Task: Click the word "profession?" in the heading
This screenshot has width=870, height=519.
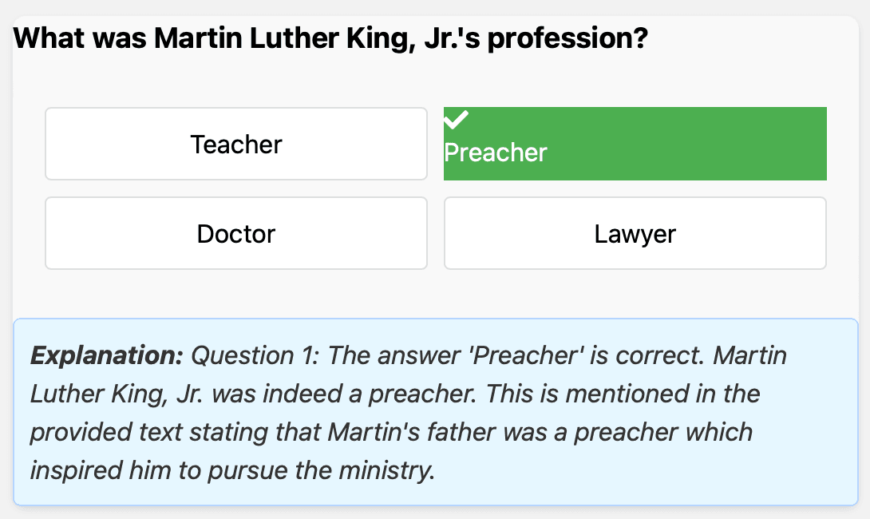Action: click(x=567, y=38)
